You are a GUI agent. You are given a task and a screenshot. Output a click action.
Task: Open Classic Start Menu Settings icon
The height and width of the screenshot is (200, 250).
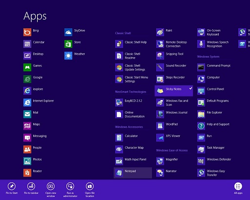tap(119, 79)
